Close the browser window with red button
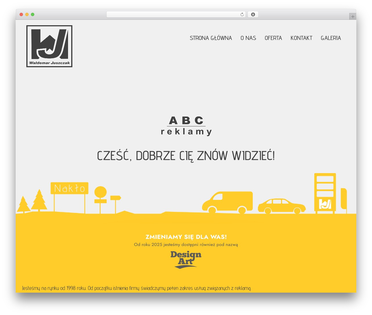 click(x=21, y=15)
